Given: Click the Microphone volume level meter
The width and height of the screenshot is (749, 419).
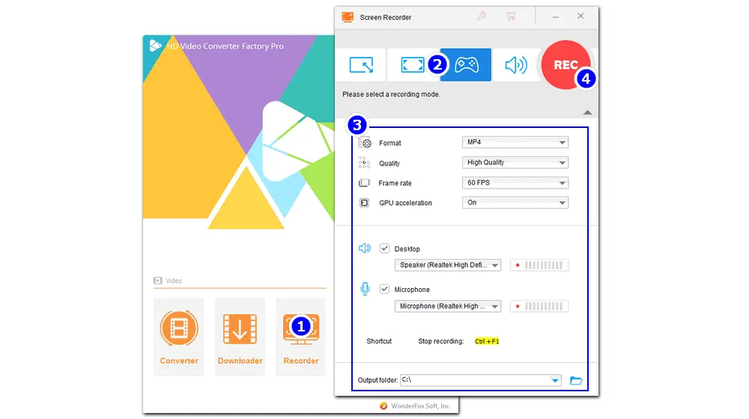Looking at the screenshot, I should point(539,306).
